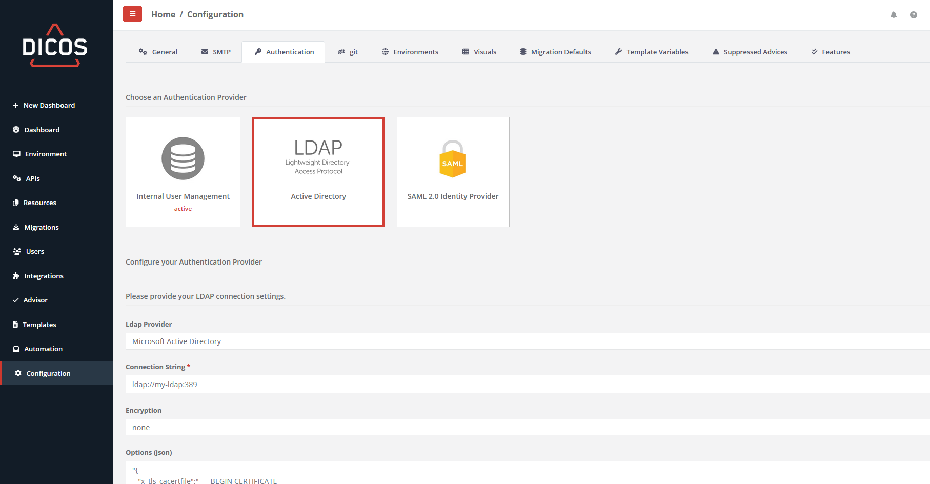Expand the git configuration tab
This screenshot has height=484, width=930.
click(x=348, y=51)
